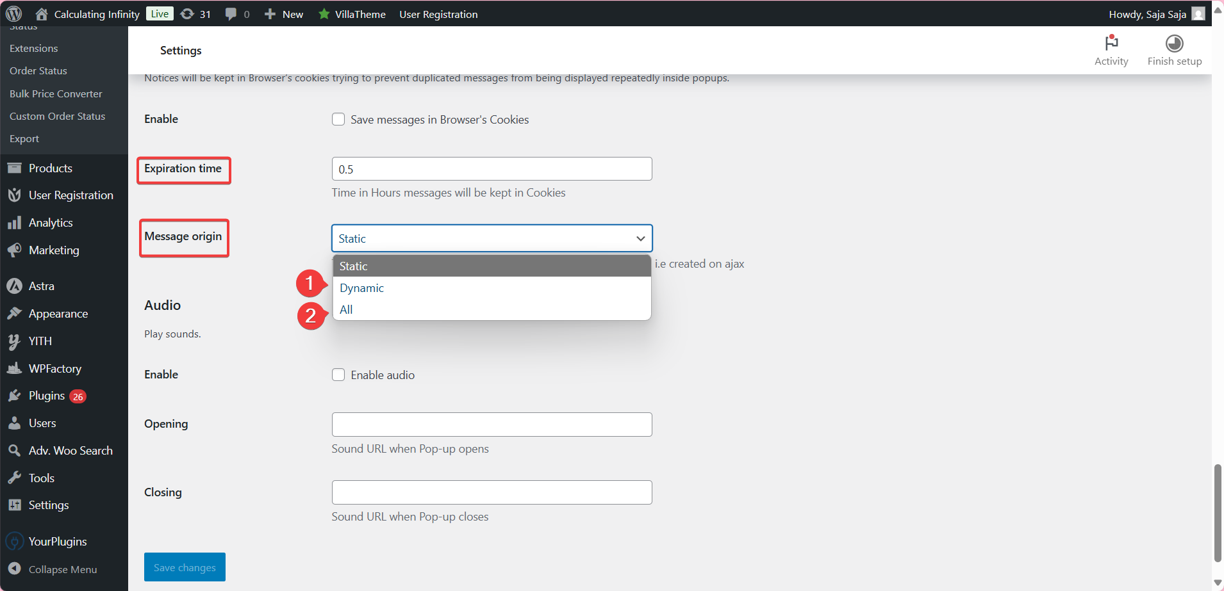Open Custom Order Status submenu item
This screenshot has height=591, width=1224.
[x=57, y=116]
